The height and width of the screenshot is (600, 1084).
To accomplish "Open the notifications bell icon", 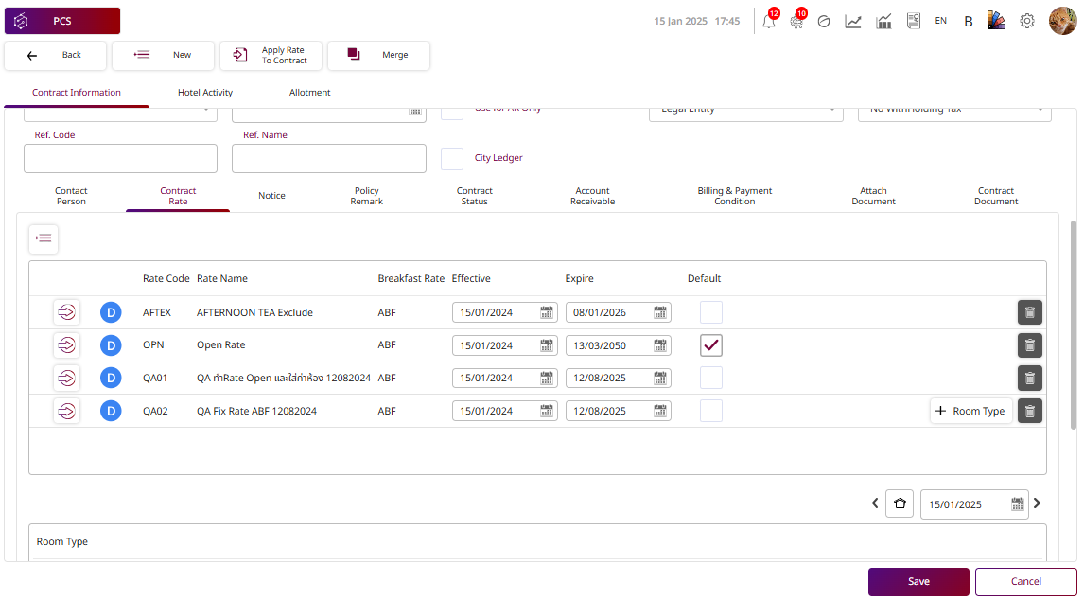I will [768, 21].
